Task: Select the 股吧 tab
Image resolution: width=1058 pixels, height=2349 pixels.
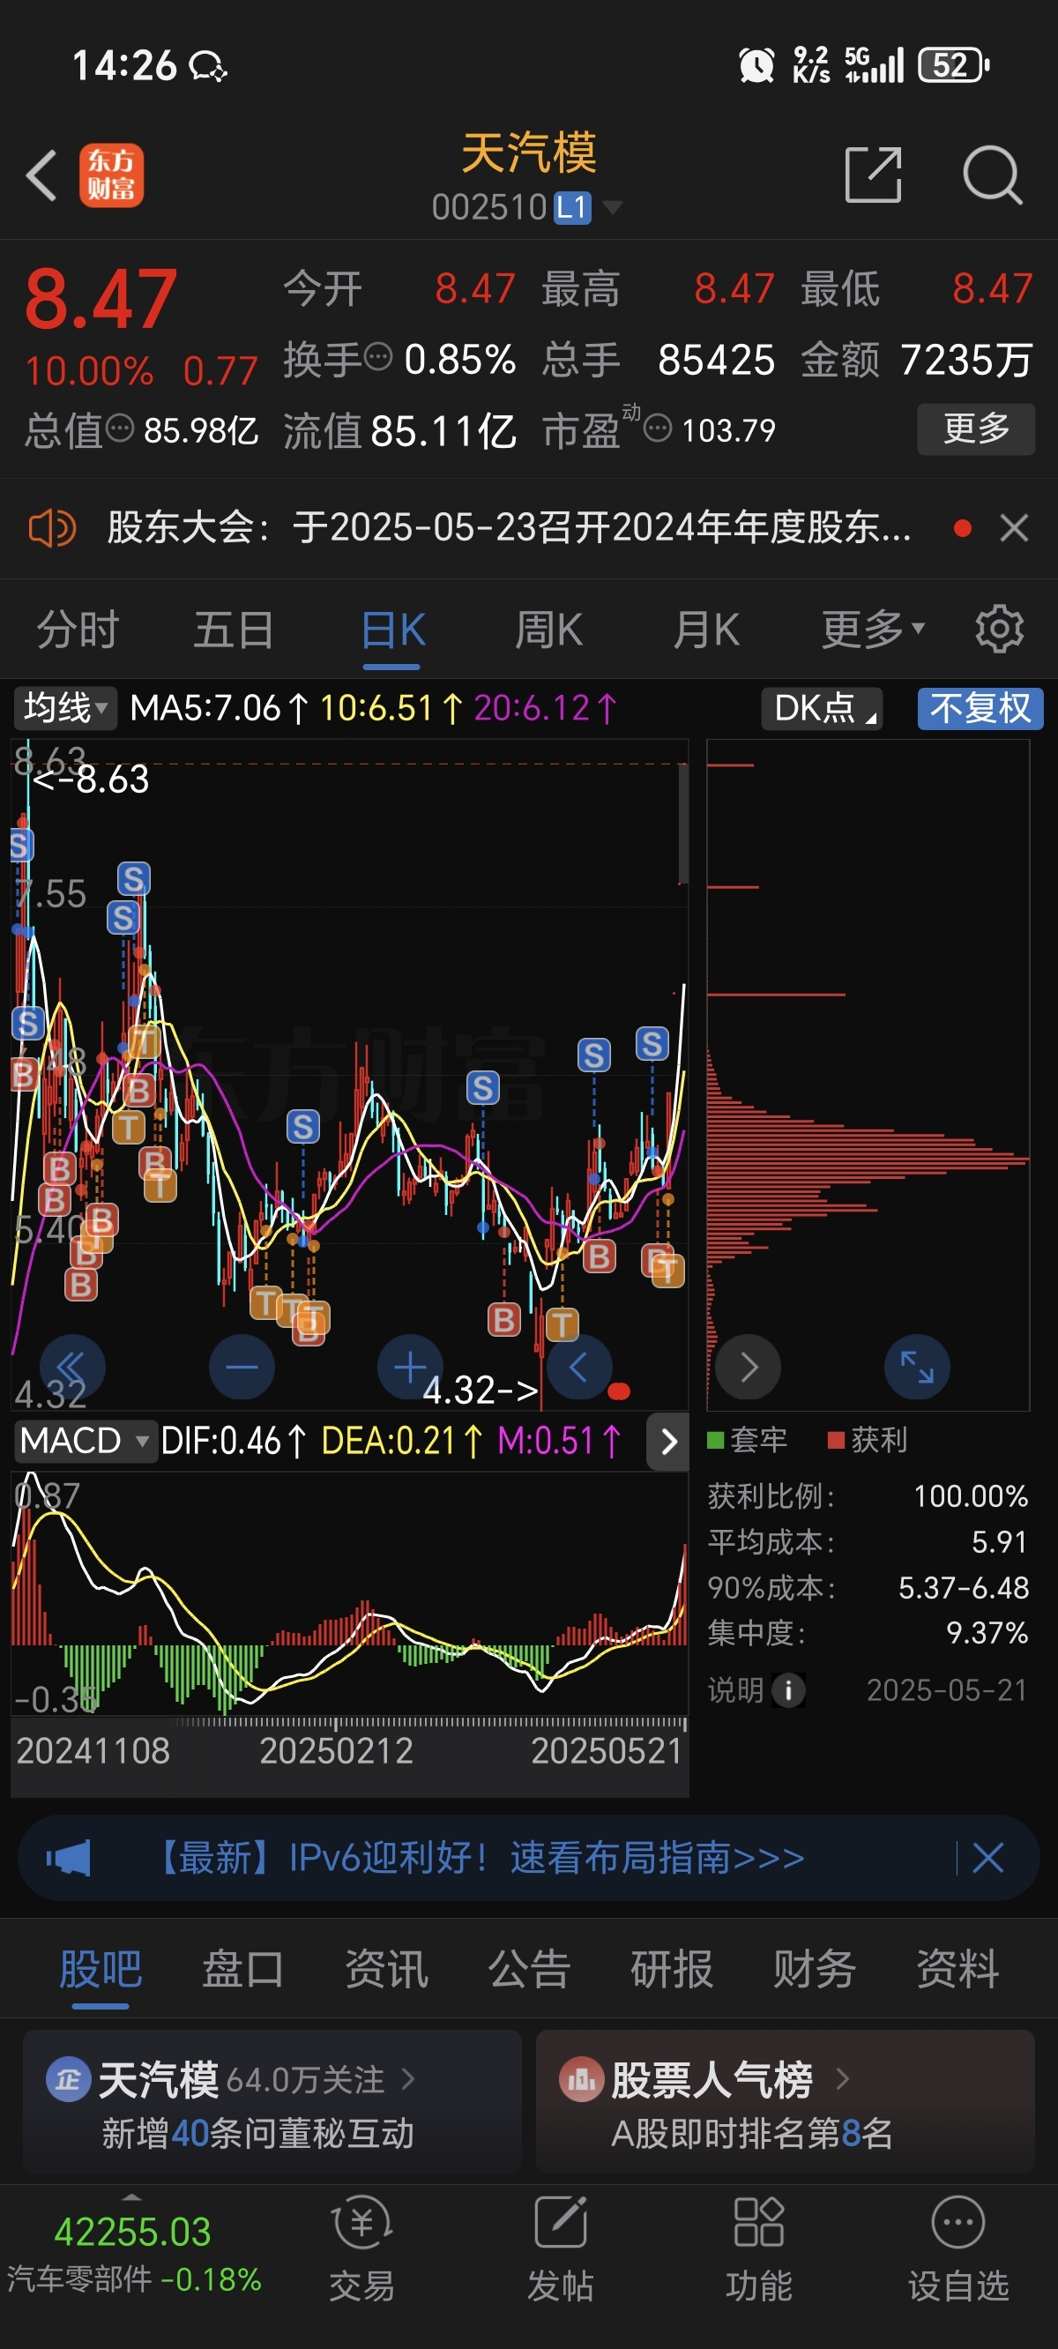Action: pyautogui.click(x=101, y=1969)
